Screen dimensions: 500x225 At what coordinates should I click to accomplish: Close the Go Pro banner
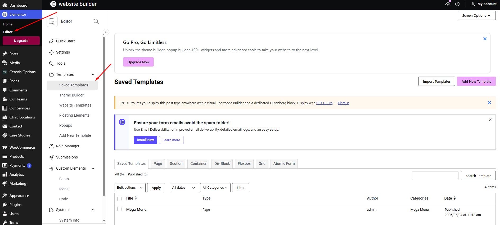[x=485, y=39]
